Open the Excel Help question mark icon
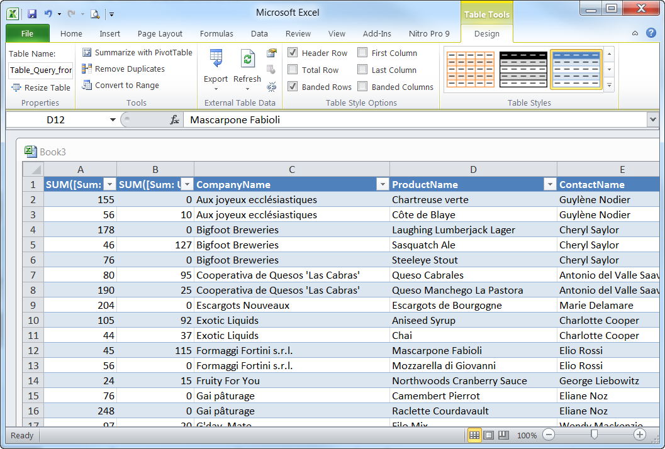 click(651, 33)
